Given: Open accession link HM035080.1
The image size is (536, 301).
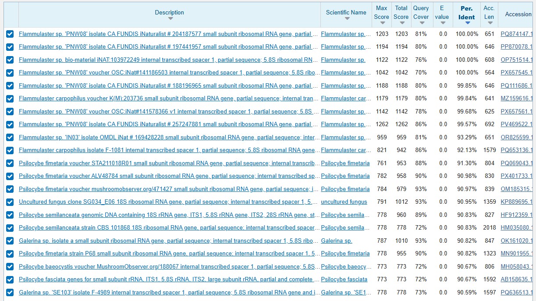Looking at the screenshot, I should [x=517, y=228].
